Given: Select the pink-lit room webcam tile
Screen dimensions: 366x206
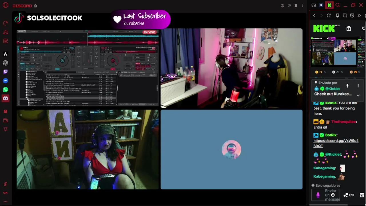Looking at the screenshot, I should point(231,68).
